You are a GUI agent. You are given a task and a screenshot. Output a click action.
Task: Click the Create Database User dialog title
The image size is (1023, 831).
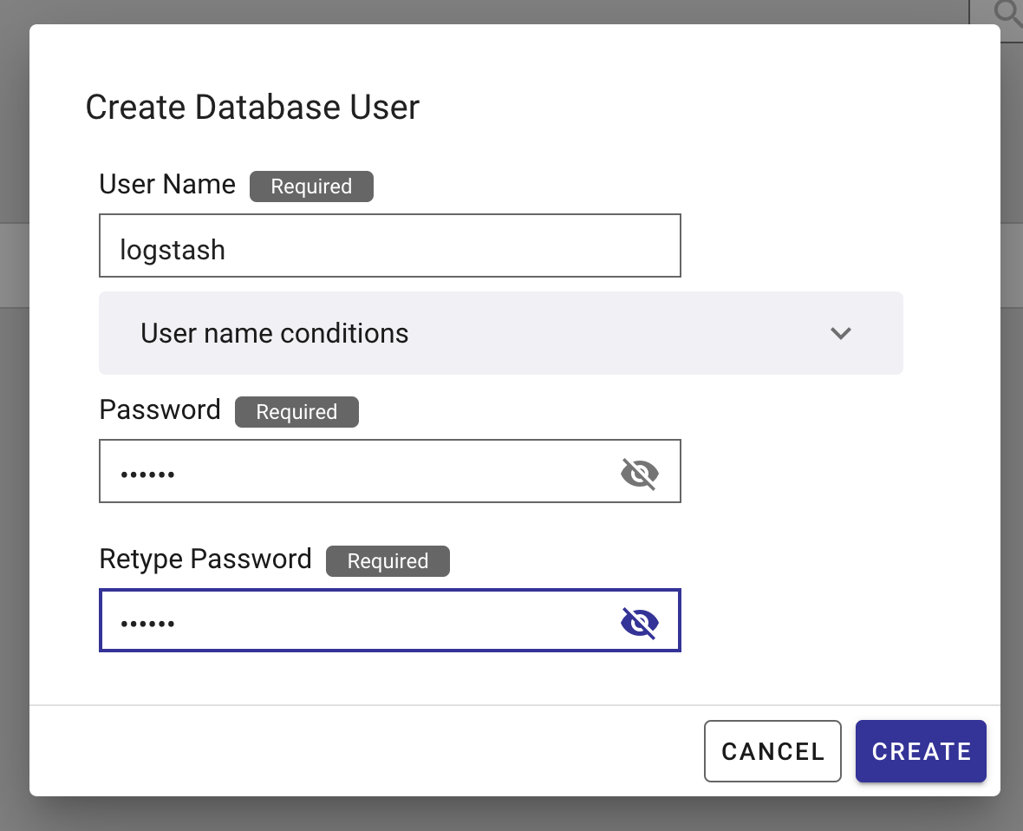point(252,108)
